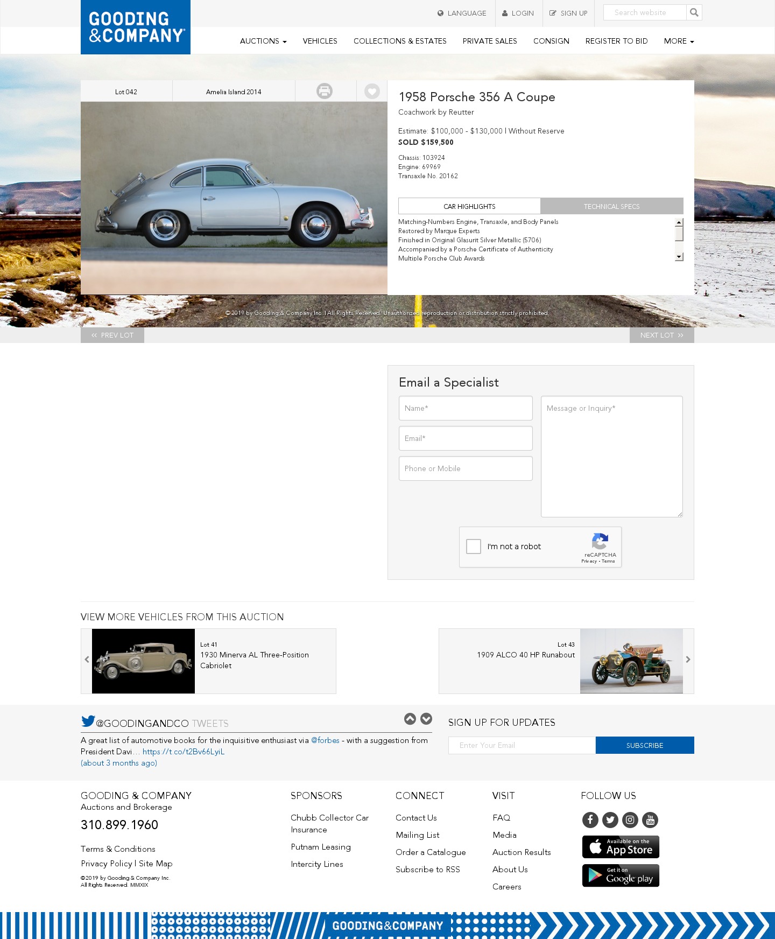Open 1909 ALCO Runabout thumbnail
The image size is (775, 939).
tap(631, 661)
